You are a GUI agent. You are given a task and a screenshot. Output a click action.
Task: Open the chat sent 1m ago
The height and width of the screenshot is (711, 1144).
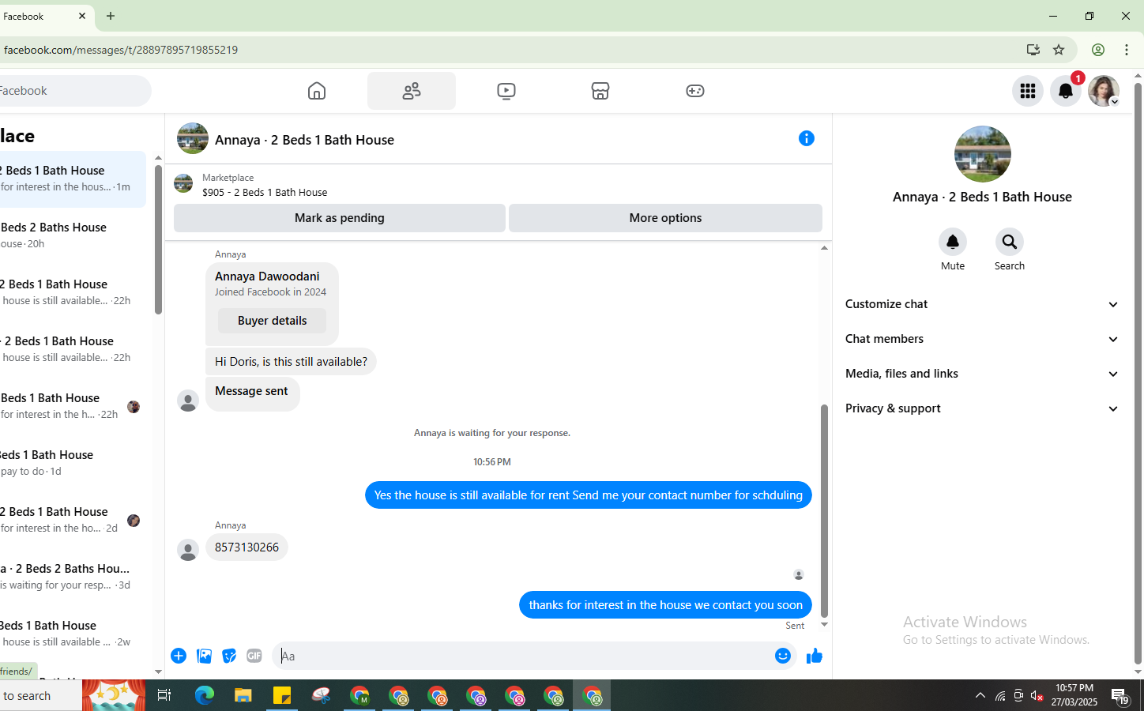[71, 179]
